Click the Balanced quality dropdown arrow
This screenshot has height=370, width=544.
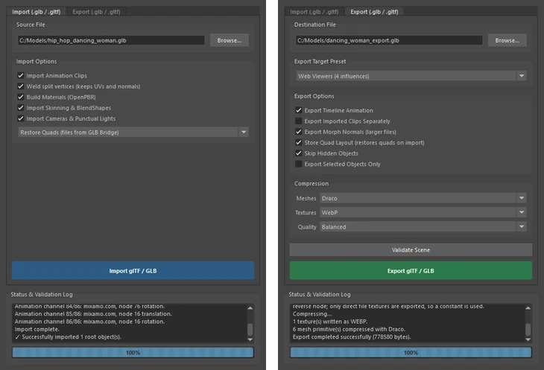(522, 226)
